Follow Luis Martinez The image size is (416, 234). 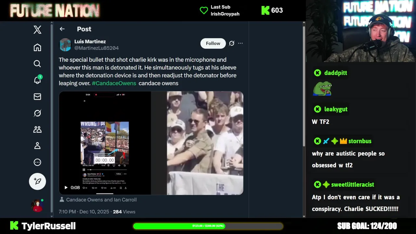click(213, 43)
